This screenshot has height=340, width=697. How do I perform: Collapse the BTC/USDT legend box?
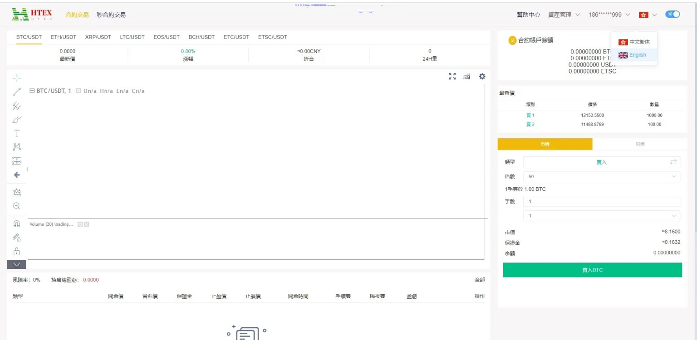tap(32, 91)
